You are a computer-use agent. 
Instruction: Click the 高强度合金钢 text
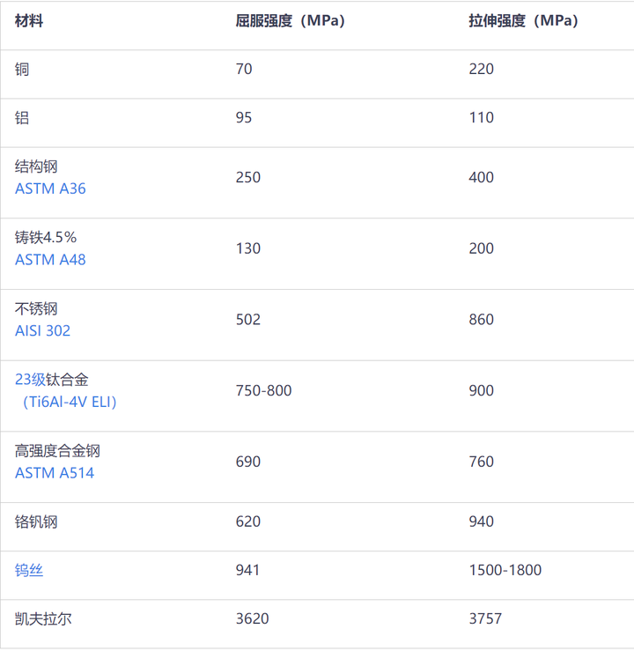click(x=57, y=451)
